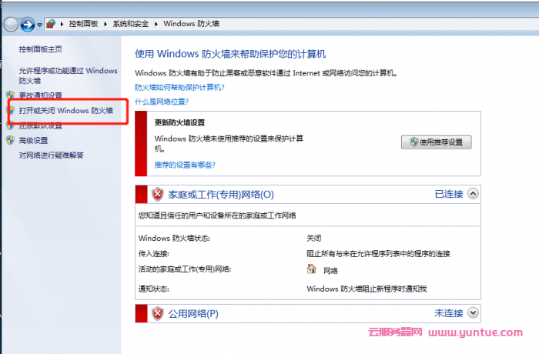
Task: Select 控制面板 in the breadcrumb path
Action: point(84,25)
